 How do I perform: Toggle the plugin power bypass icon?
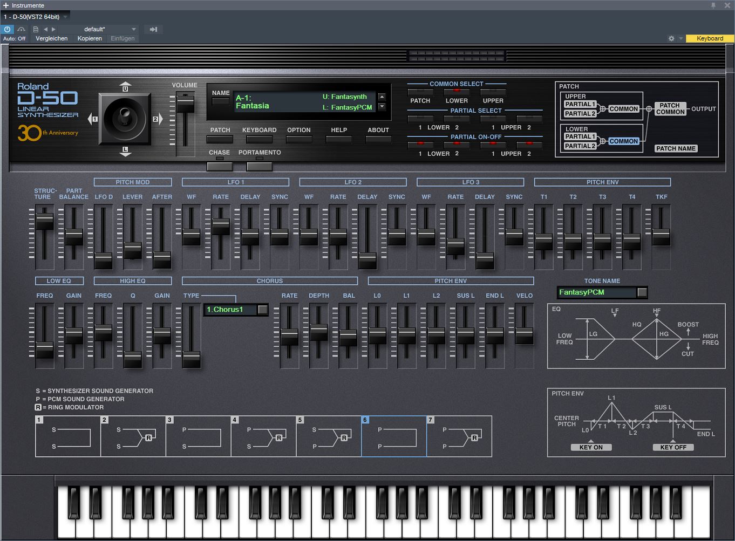pyautogui.click(x=7, y=29)
